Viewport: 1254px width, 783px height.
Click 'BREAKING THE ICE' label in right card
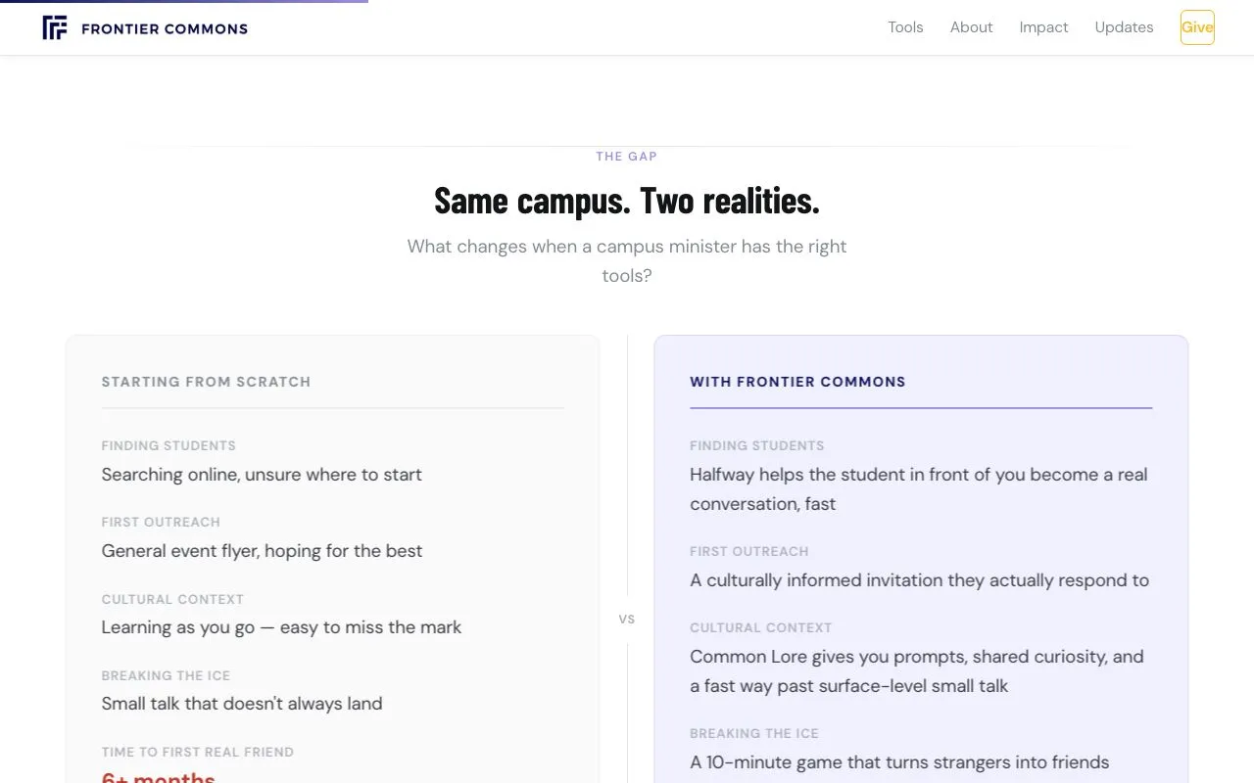tap(754, 733)
